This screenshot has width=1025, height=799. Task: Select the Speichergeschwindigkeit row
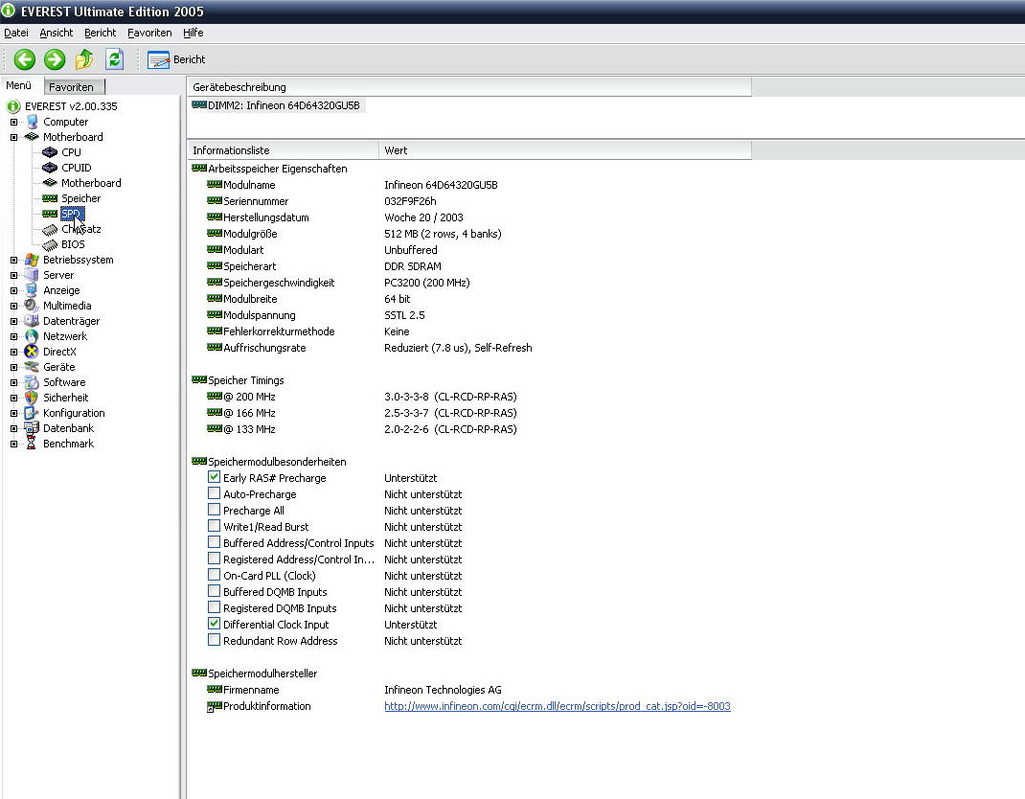469,283
